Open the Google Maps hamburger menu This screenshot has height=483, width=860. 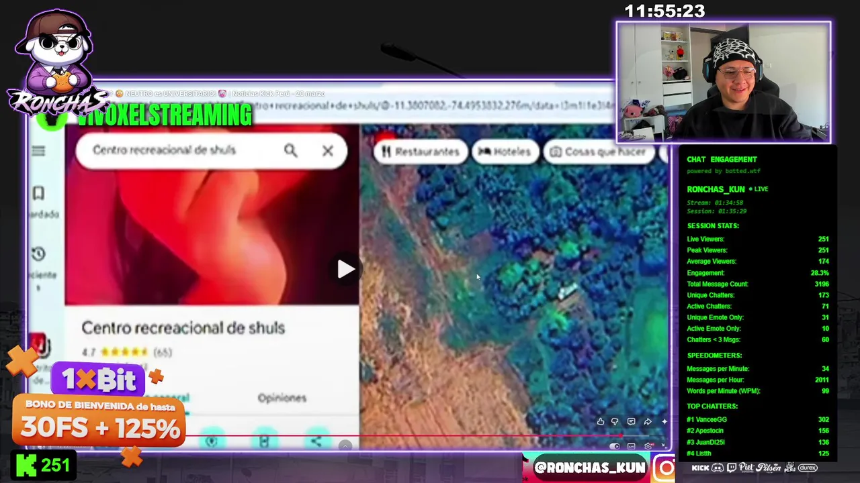pos(38,151)
